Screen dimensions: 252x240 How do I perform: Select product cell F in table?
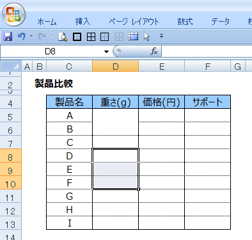(69, 182)
